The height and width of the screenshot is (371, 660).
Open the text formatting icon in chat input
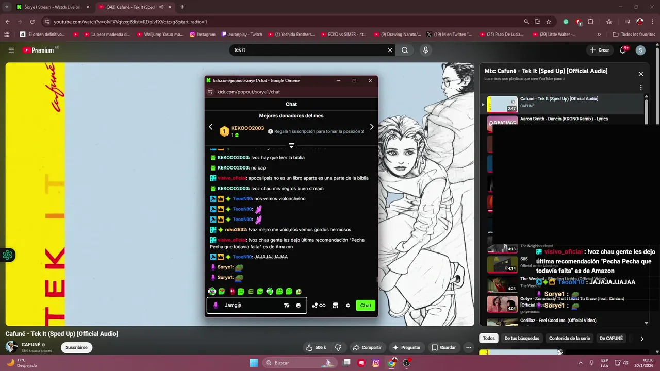coord(287,306)
